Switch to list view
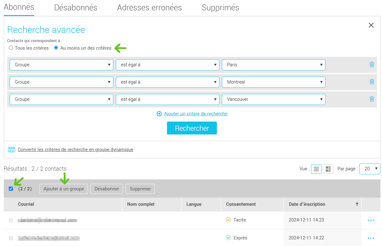 (316, 169)
